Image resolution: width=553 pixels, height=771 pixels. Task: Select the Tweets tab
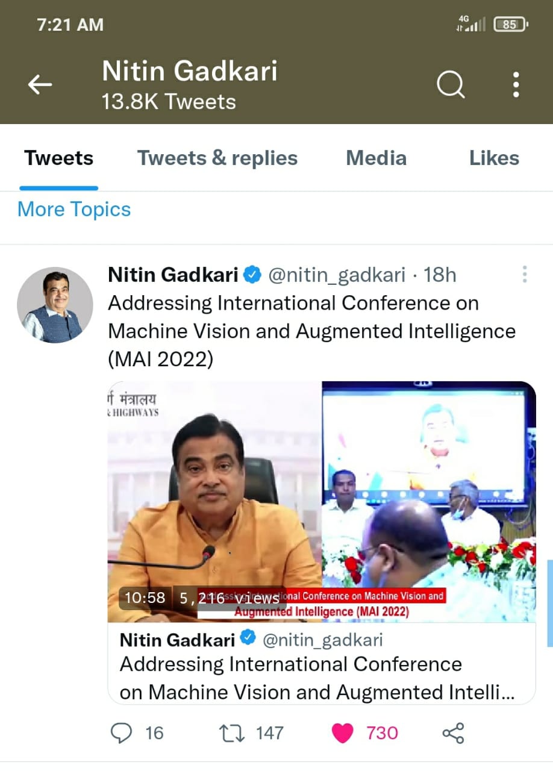(x=59, y=158)
